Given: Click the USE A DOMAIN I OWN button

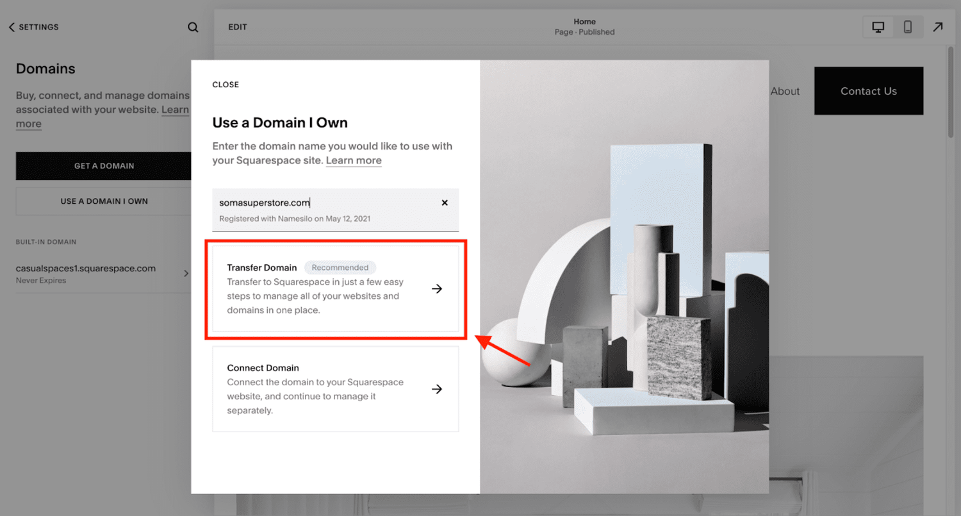Looking at the screenshot, I should click(104, 201).
